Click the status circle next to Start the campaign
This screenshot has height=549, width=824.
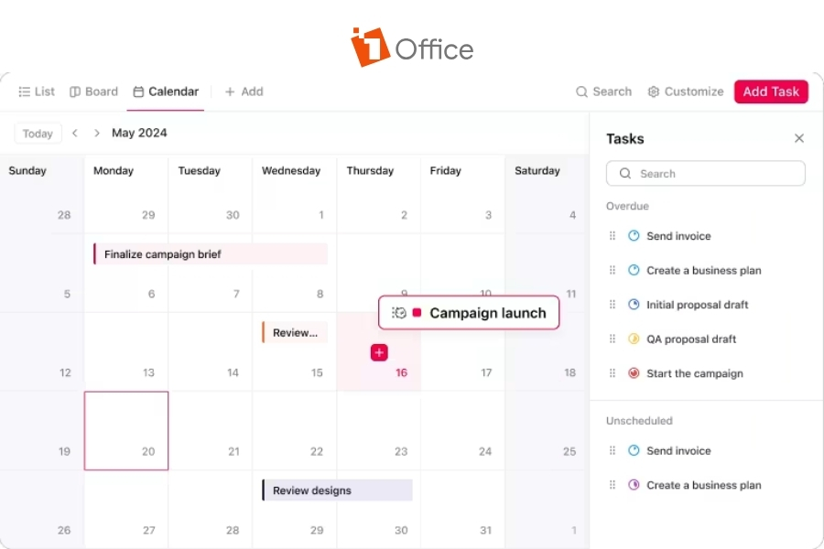(634, 373)
